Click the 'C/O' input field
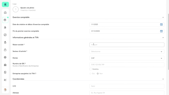Viewport: 169px width, 95px height. (x=127, y=86)
